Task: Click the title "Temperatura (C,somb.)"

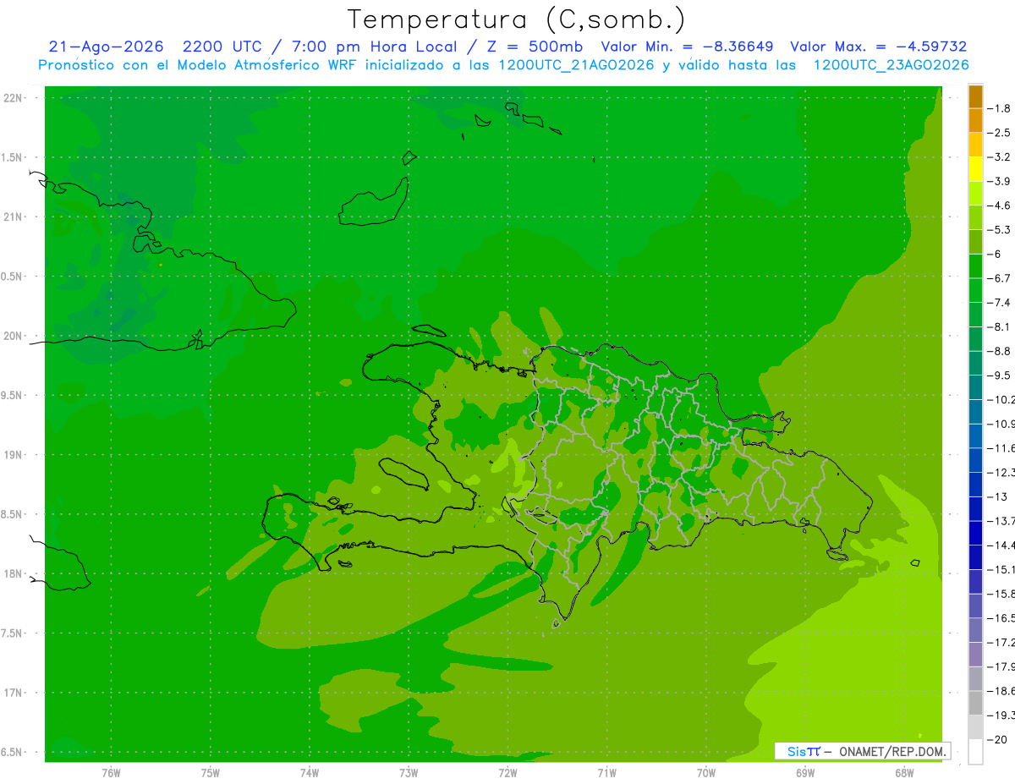Action: 517,19
